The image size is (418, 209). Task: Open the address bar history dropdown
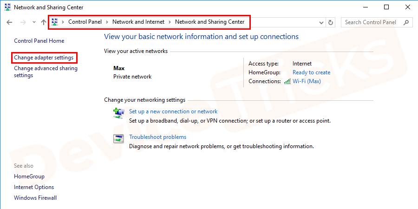click(x=321, y=23)
